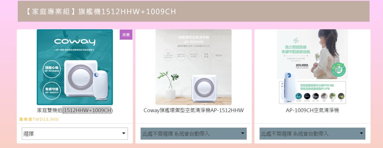This screenshot has width=383, height=148.
Task: Click the AP-1009CH空氣清淨機 title
Action: tap(312, 110)
